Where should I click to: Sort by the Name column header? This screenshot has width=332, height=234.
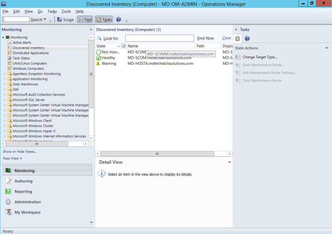click(x=160, y=46)
